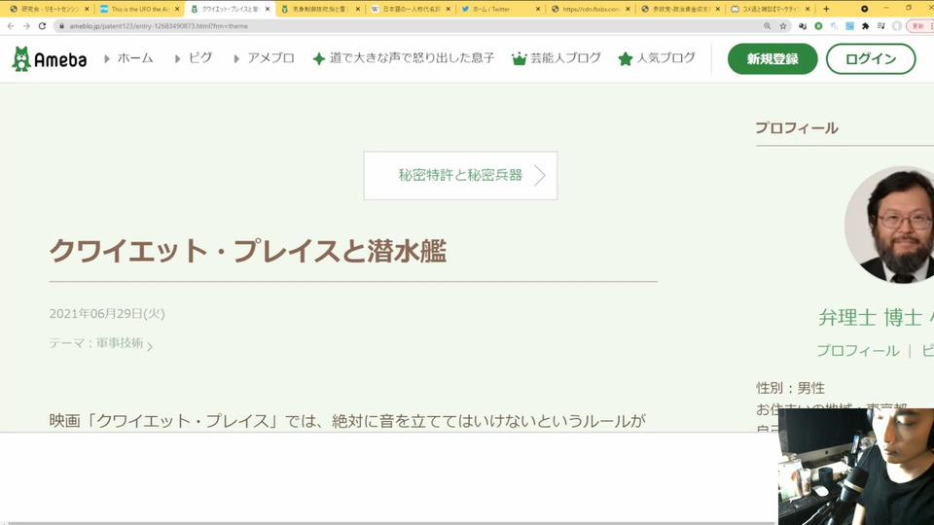Click the ログイン button
Screen dimensions: 934x525
click(x=871, y=59)
